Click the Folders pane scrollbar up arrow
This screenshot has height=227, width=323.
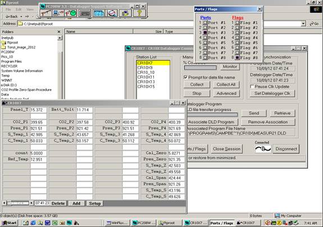(x=60, y=38)
